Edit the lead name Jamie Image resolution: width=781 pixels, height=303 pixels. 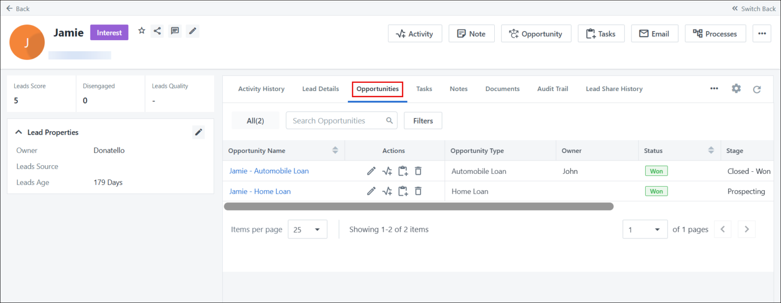click(192, 31)
